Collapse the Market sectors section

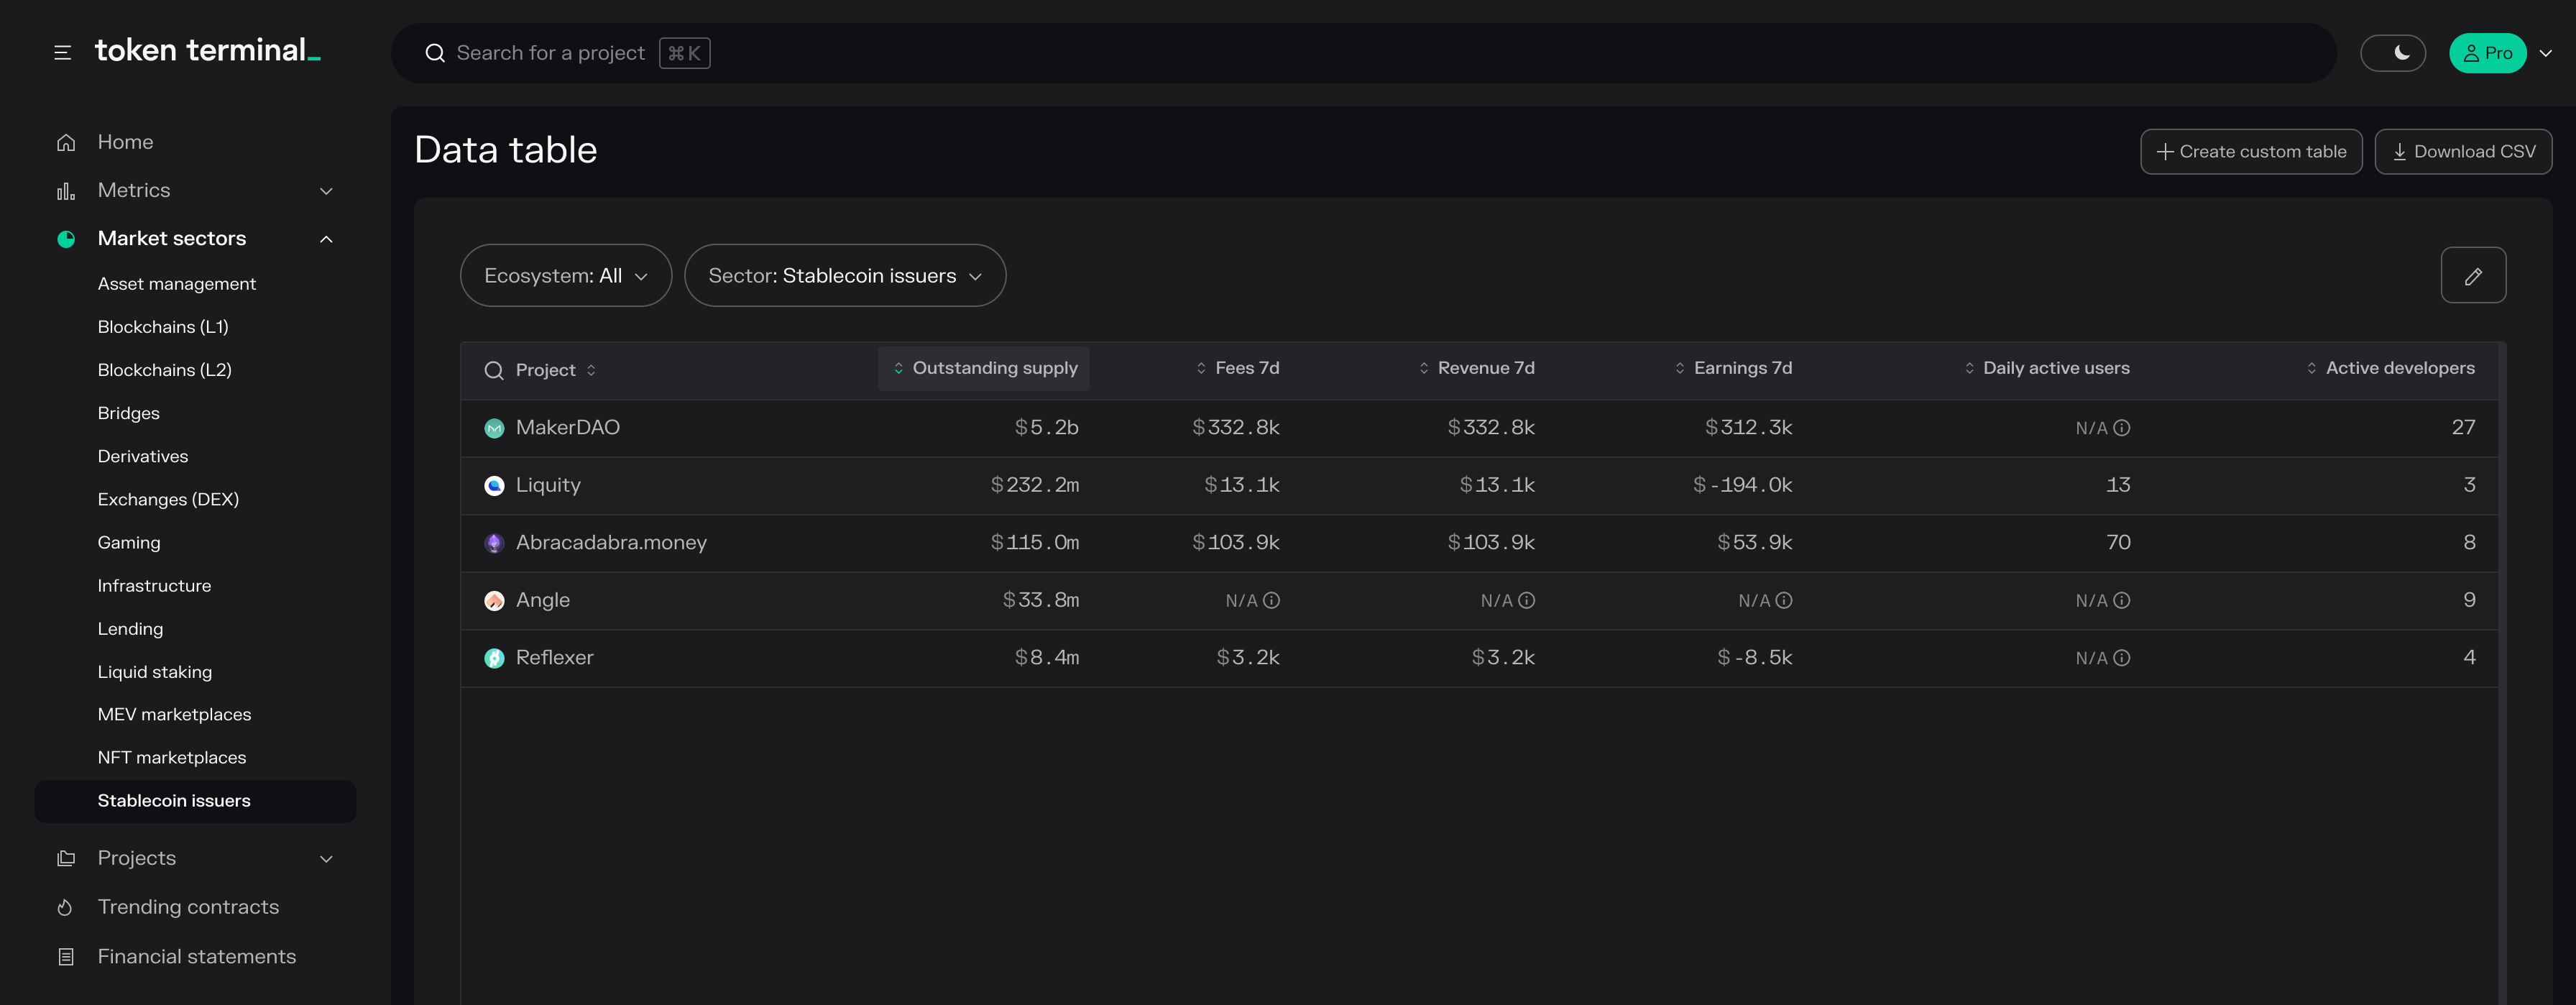click(x=326, y=239)
